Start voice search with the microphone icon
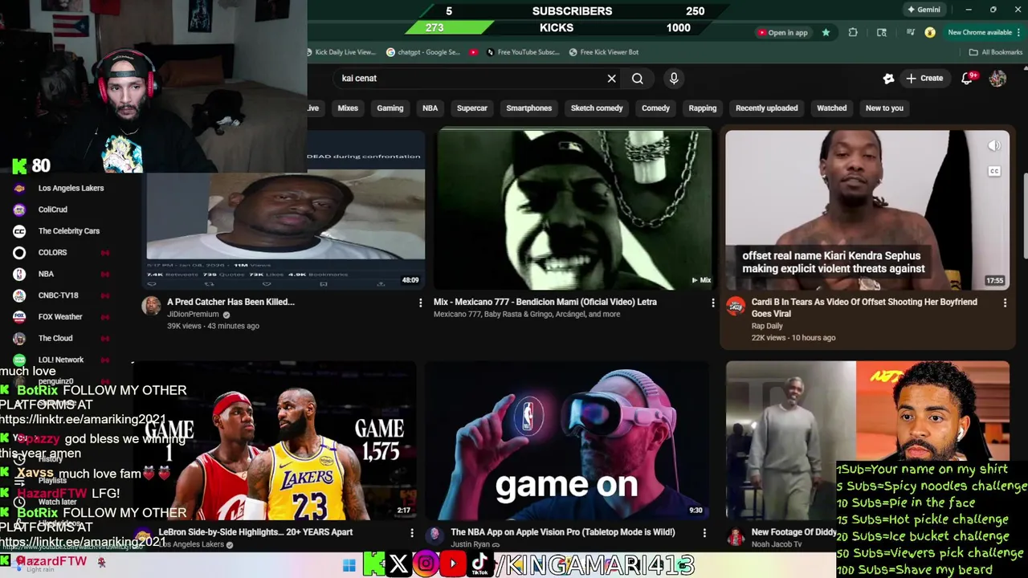This screenshot has width=1028, height=578. 674,78
